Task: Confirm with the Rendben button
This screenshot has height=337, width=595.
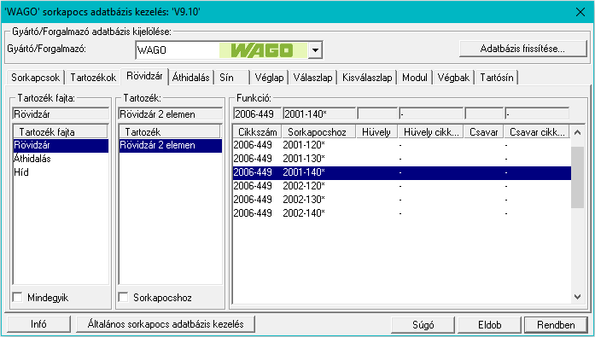Action: (556, 325)
